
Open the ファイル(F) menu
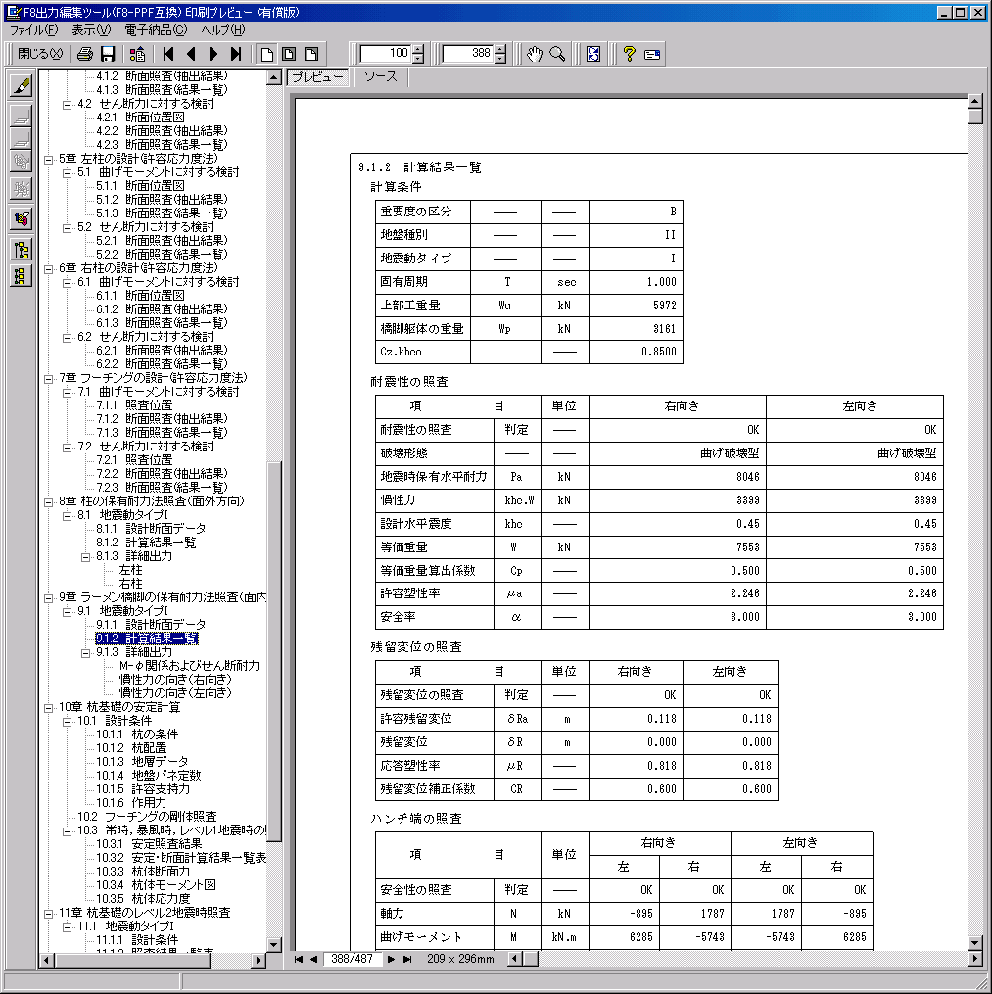point(33,29)
